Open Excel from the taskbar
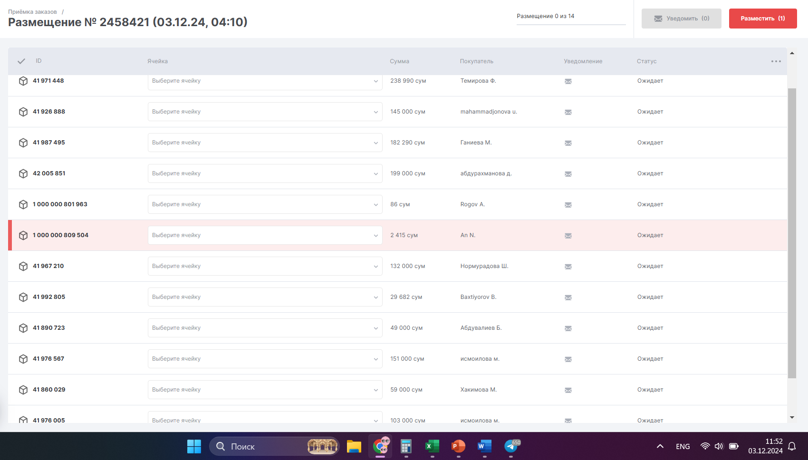This screenshot has width=808, height=460. [432, 446]
